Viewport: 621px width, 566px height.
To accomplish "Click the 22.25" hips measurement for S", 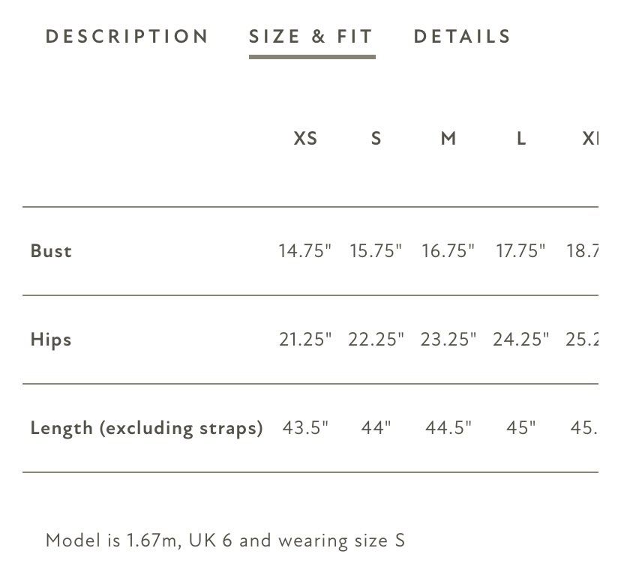I will [376, 340].
